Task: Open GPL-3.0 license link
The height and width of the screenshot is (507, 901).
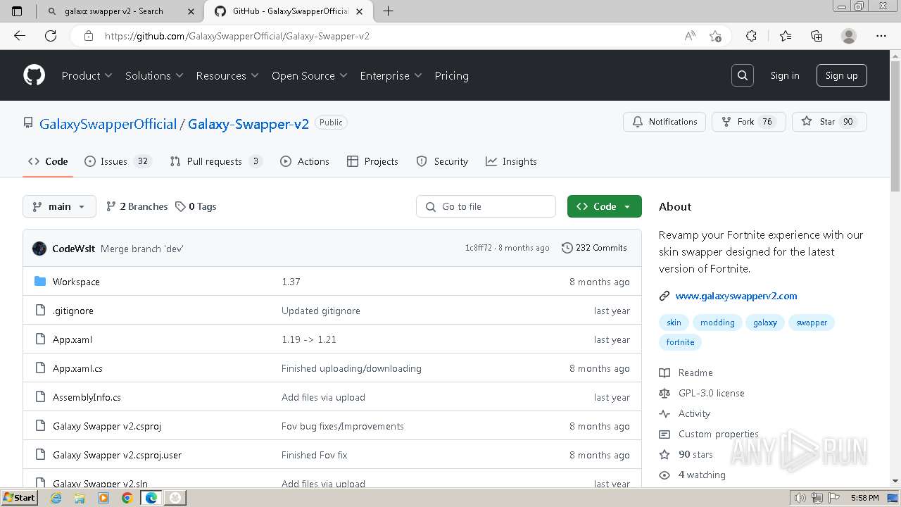Action: click(x=711, y=393)
